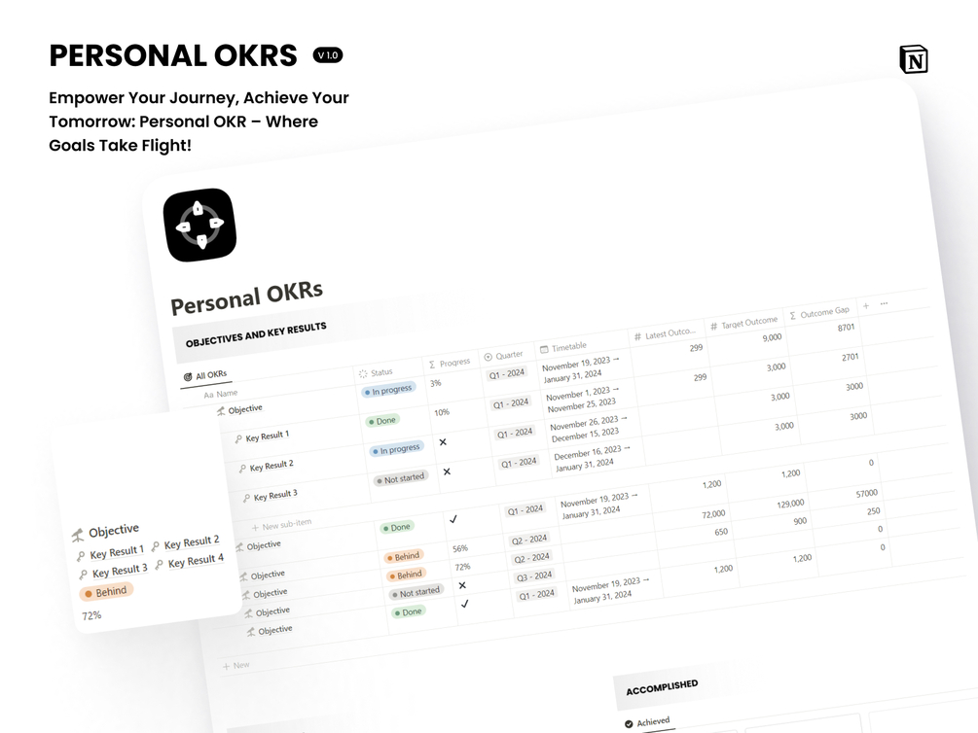The image size is (978, 733).
Task: Click the sigma icon beside Outcome Gap header
Action: coord(793,315)
